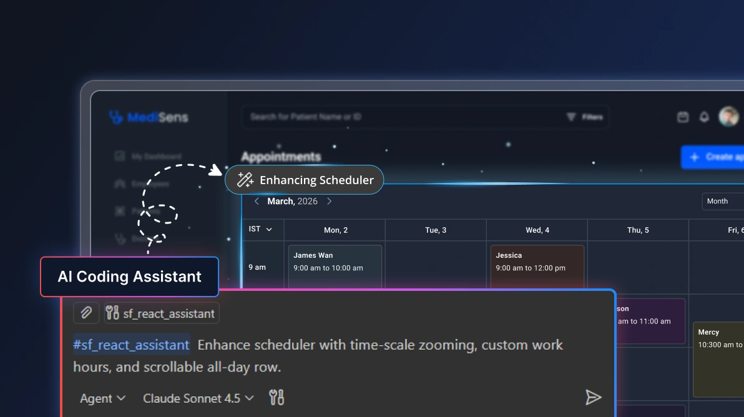Open Mercy 10:30 am appointment card
Image resolution: width=744 pixels, height=417 pixels.
(718, 359)
